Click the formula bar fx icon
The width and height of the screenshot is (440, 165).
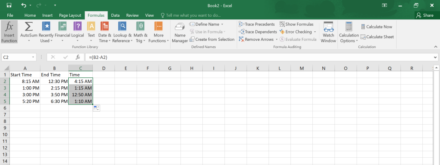pos(78,57)
